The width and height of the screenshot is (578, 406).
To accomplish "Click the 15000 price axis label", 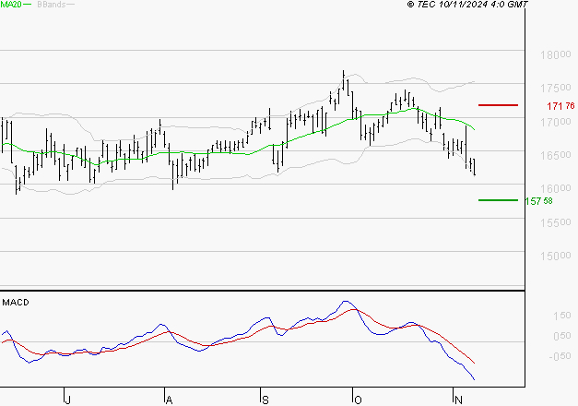I will (556, 256).
